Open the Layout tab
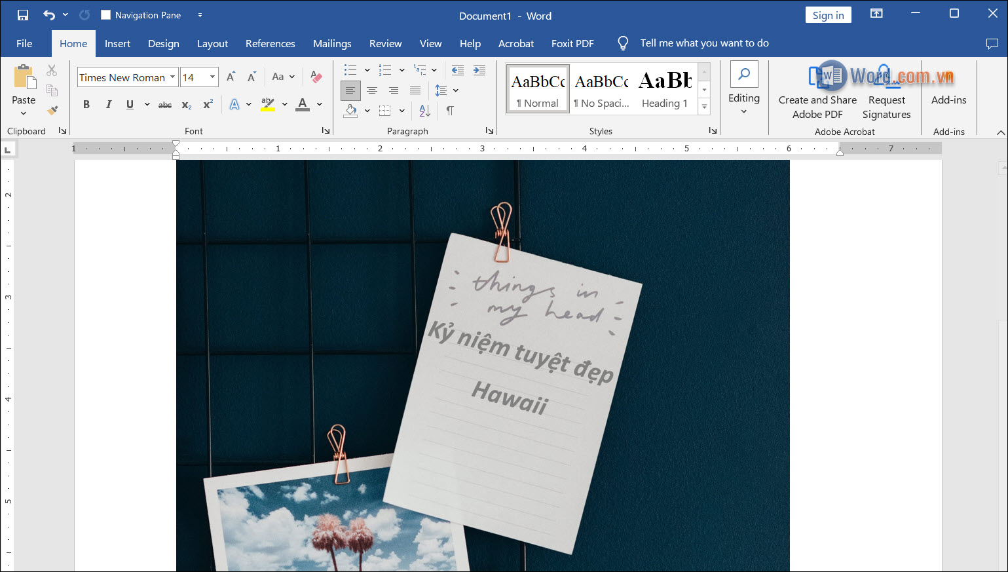Viewport: 1008px width, 572px height. [x=212, y=43]
